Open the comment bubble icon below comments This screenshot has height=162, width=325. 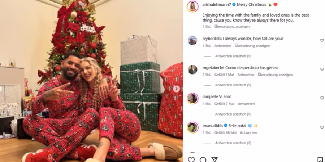point(203,159)
